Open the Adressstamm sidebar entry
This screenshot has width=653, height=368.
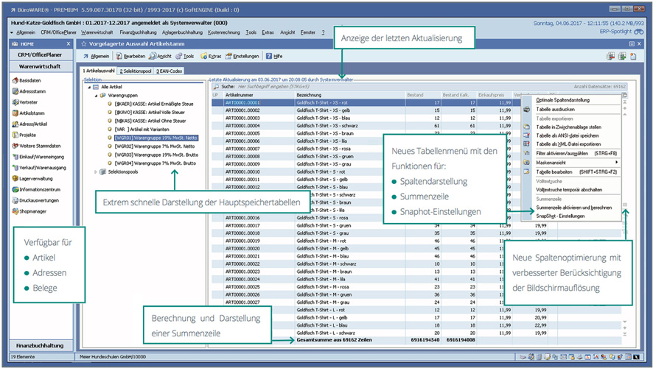coord(32,91)
